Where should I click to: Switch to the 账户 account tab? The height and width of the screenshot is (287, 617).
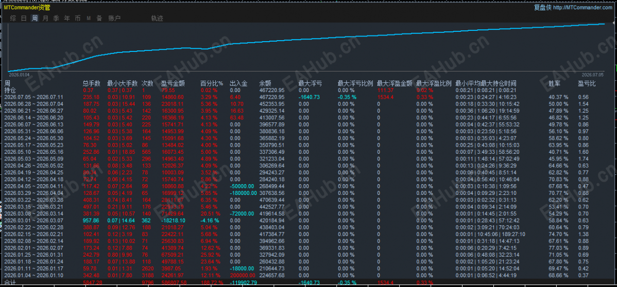(x=114, y=18)
